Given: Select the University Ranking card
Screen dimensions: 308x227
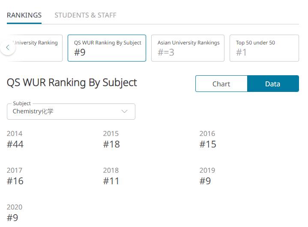Looking at the screenshot, I should coord(39,48).
